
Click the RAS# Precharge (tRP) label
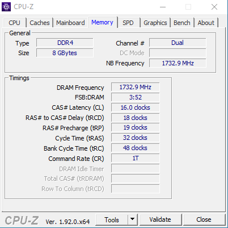click(x=73, y=128)
